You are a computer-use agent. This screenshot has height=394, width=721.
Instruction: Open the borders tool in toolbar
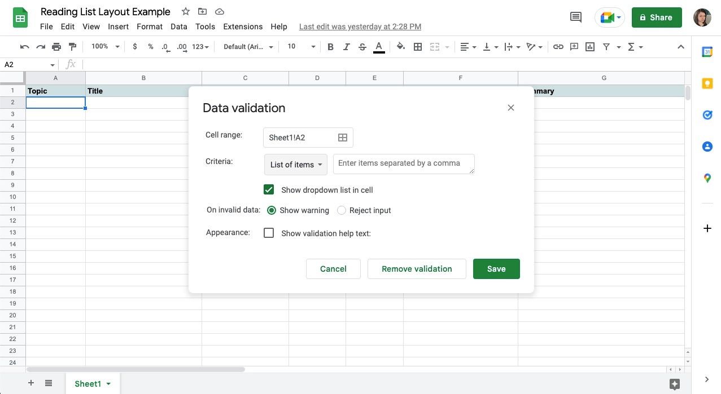click(418, 47)
